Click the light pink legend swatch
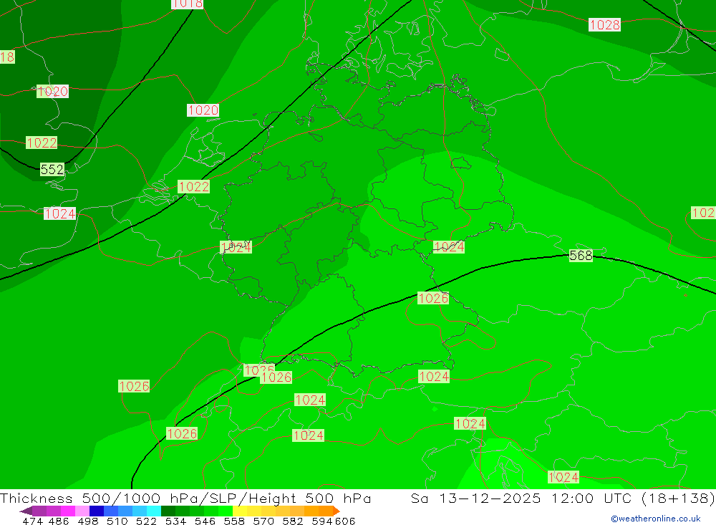716x525 pixels. coord(82,511)
